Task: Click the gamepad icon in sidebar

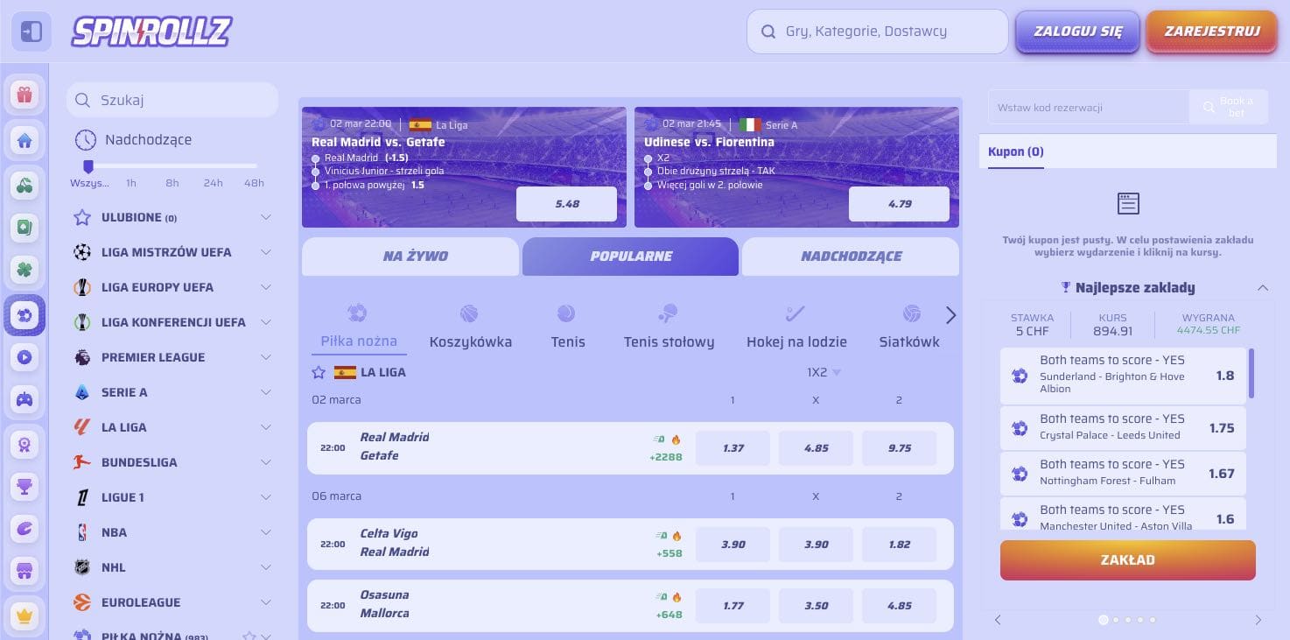Action: 25,400
